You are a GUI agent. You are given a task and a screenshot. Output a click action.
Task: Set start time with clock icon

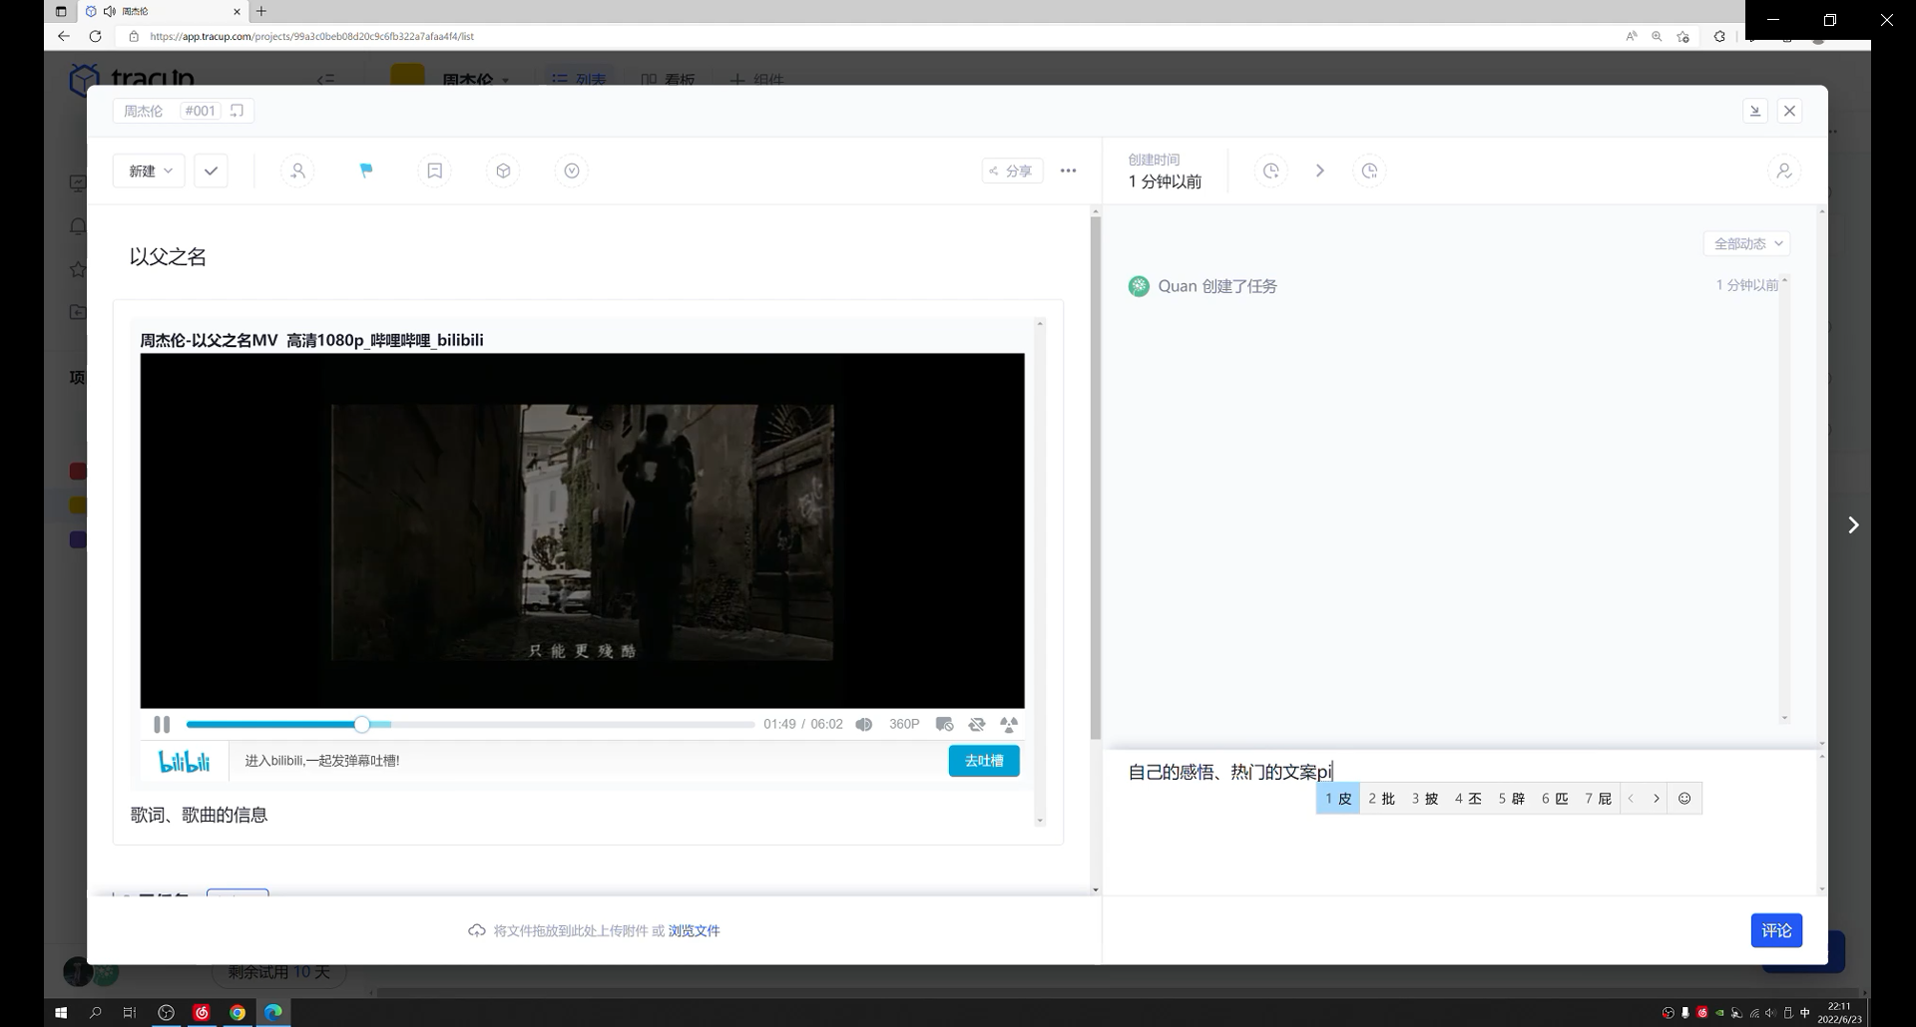(x=1270, y=171)
